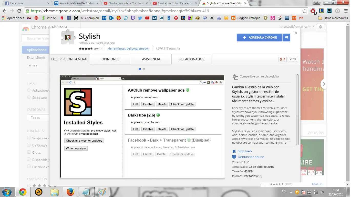
Task: Open the Asistencia tab
Action: (x=151, y=59)
